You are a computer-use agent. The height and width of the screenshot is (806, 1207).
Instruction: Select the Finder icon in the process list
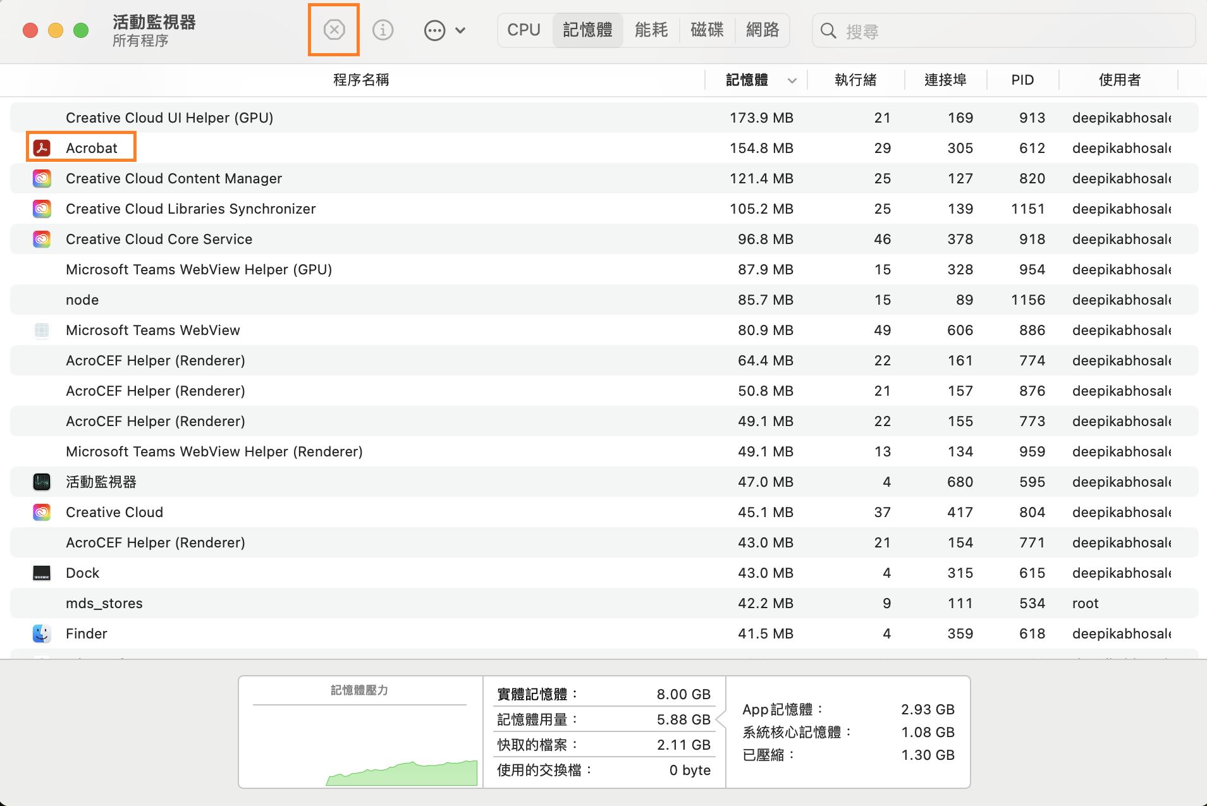[x=42, y=633]
